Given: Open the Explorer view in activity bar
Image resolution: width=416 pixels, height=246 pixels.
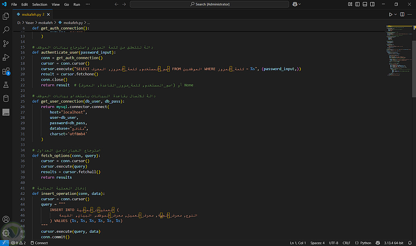Looking at the screenshot, I should click(6, 16).
